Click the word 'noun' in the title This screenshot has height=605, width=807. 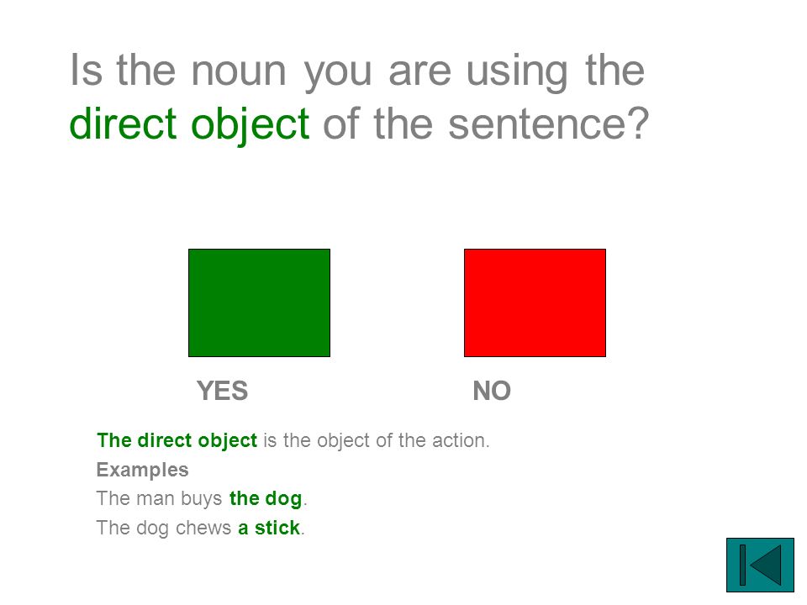[x=238, y=71]
